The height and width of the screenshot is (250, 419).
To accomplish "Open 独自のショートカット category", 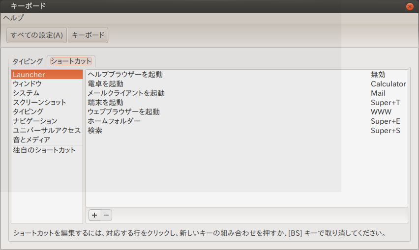I will [47, 150].
